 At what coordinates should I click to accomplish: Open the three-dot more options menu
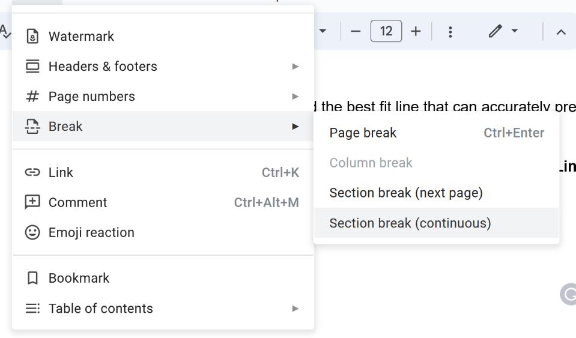click(x=450, y=31)
